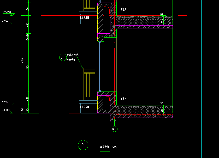Select the 2.850 elevation label
Screen dimensions: 219x158
tap(5, 21)
